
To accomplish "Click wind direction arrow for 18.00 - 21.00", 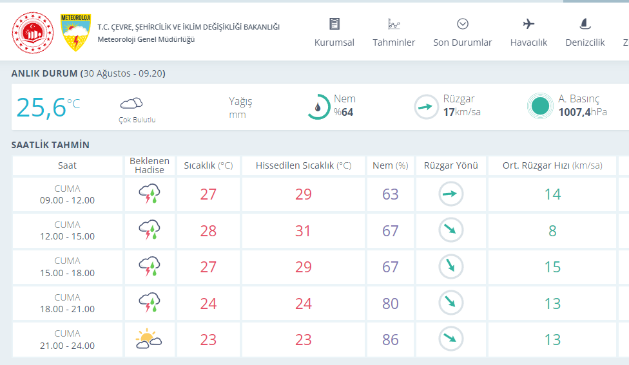I will click(x=450, y=303).
